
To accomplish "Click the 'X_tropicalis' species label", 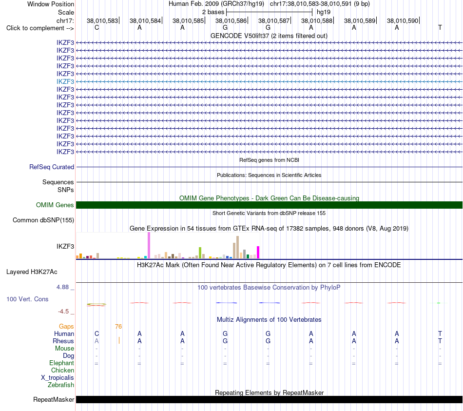I will pos(58,378).
